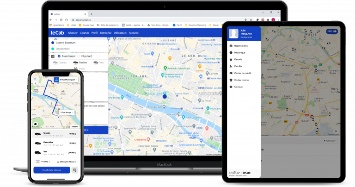Open the Google Keep bookmark
This screenshot has width=355, height=187.
[86, 25]
